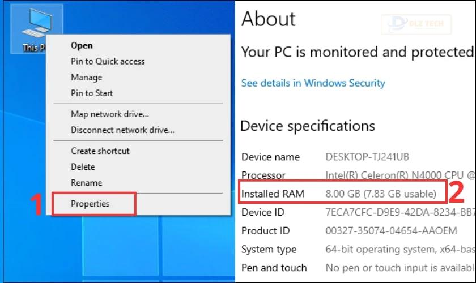The image size is (476, 283).
Task: Select Rename in the context menu
Action: (87, 183)
